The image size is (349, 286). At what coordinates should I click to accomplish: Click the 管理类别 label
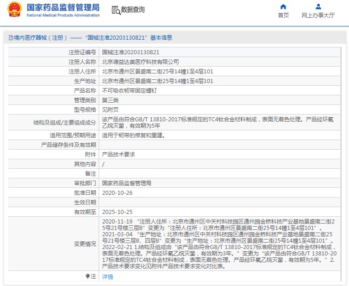coord(85,100)
